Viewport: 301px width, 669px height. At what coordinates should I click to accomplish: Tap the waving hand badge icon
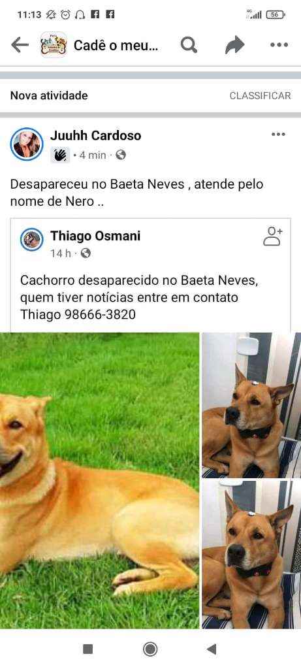60,155
